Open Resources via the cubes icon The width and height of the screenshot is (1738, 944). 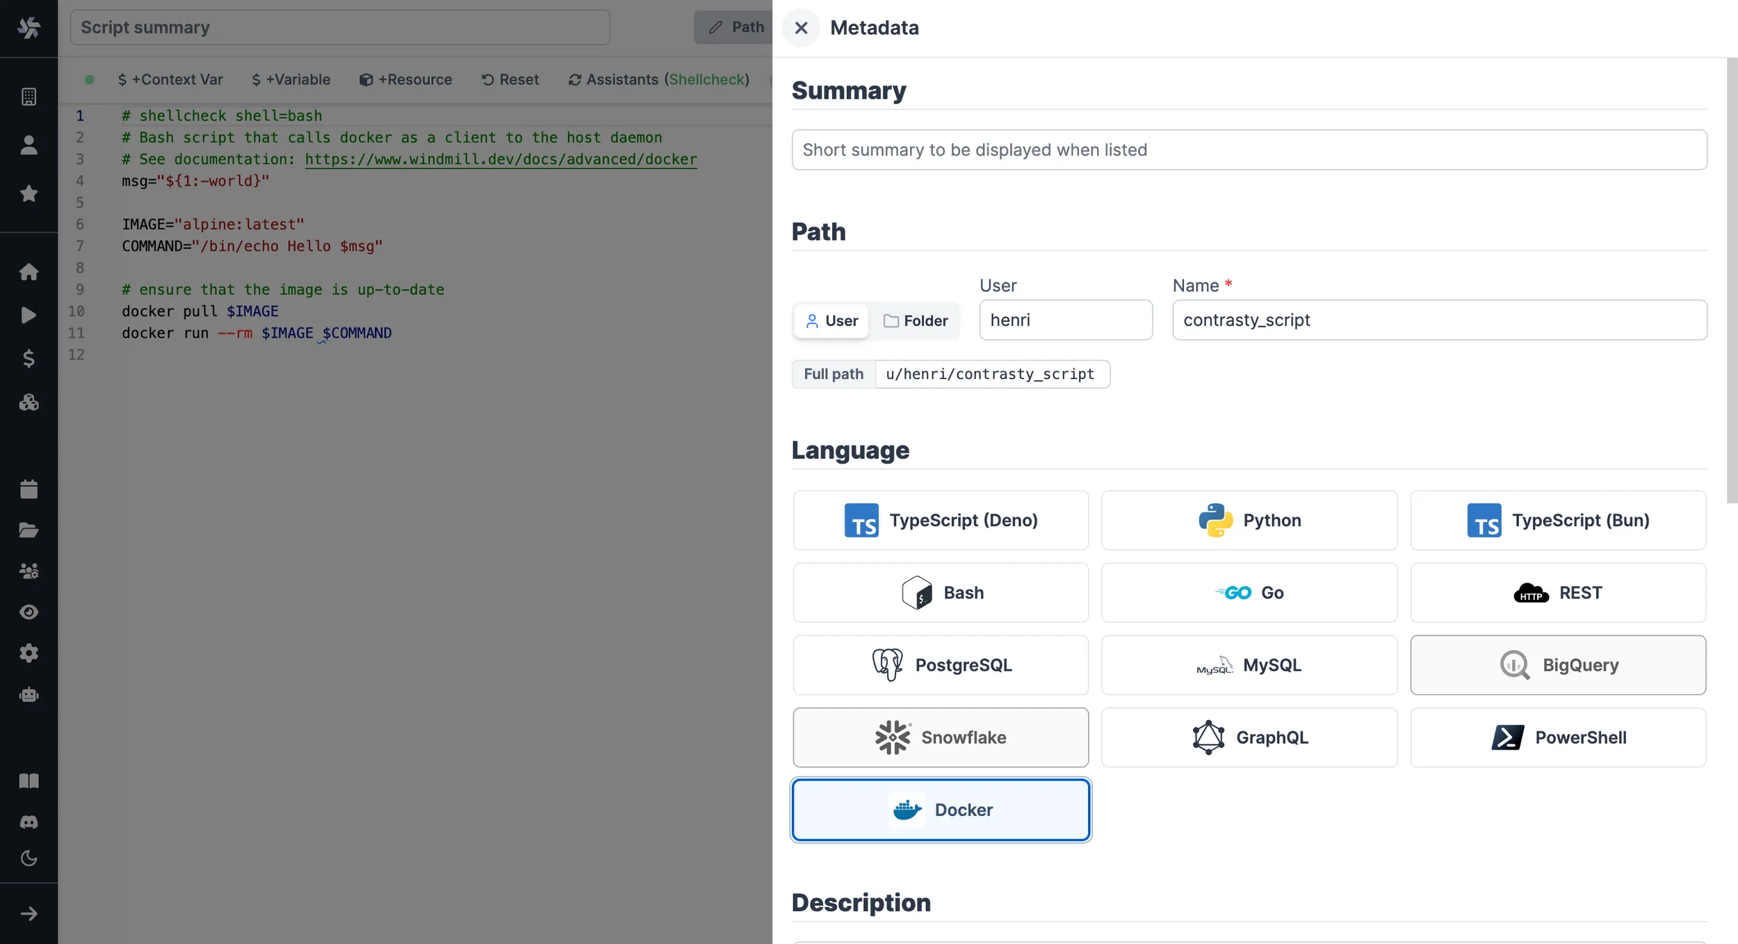click(x=29, y=402)
